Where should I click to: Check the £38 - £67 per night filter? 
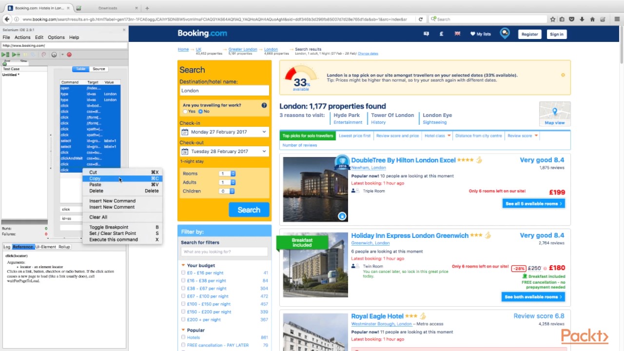183,289
